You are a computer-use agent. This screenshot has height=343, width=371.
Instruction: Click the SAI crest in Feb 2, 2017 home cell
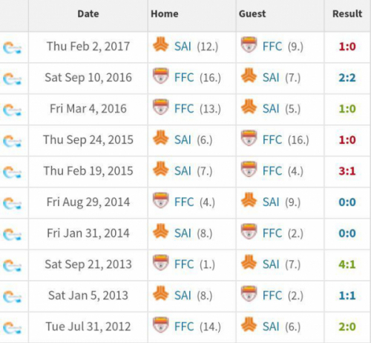pos(160,44)
